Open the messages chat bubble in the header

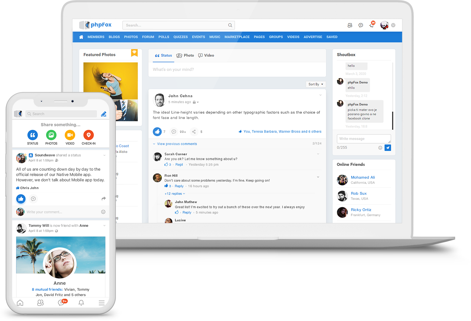[x=361, y=25]
